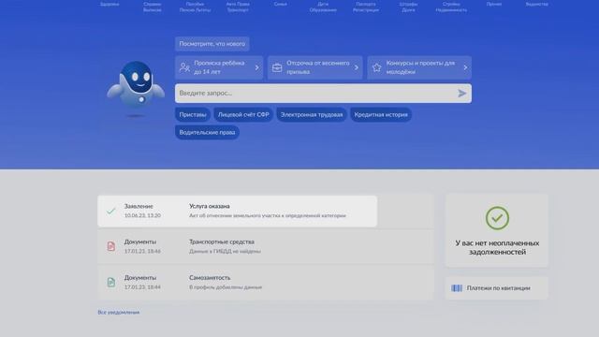This screenshot has width=599, height=337.
Task: Click green checkmark in Заявление row
Action: (110, 211)
